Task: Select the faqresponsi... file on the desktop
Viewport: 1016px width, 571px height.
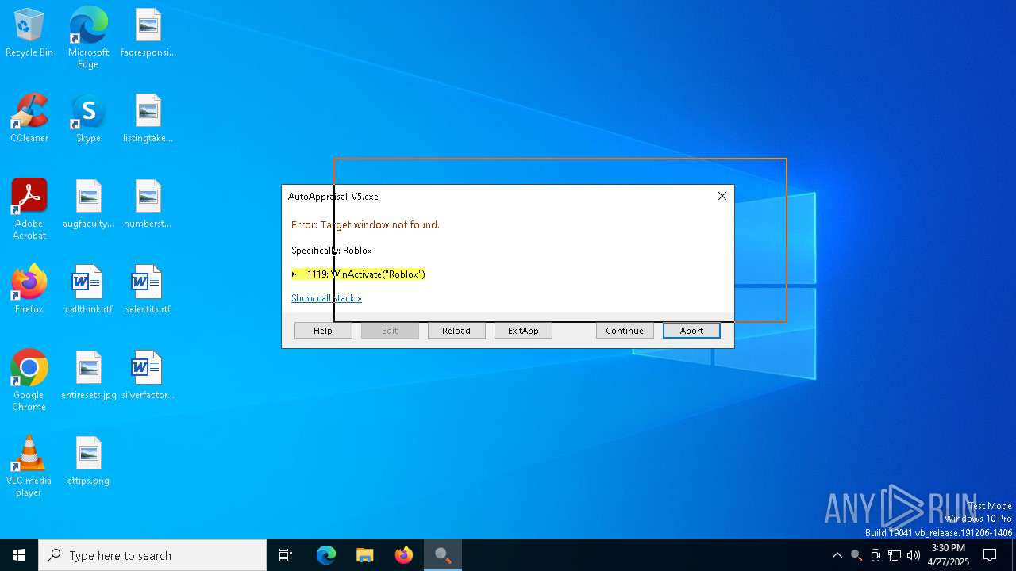Action: [x=148, y=33]
